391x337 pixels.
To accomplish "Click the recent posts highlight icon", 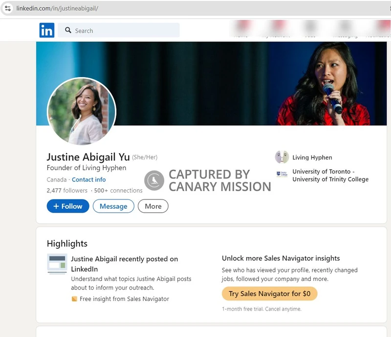I will coord(57,263).
